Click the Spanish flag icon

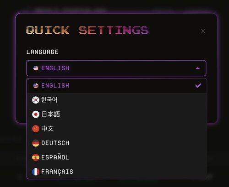[x=36, y=157]
